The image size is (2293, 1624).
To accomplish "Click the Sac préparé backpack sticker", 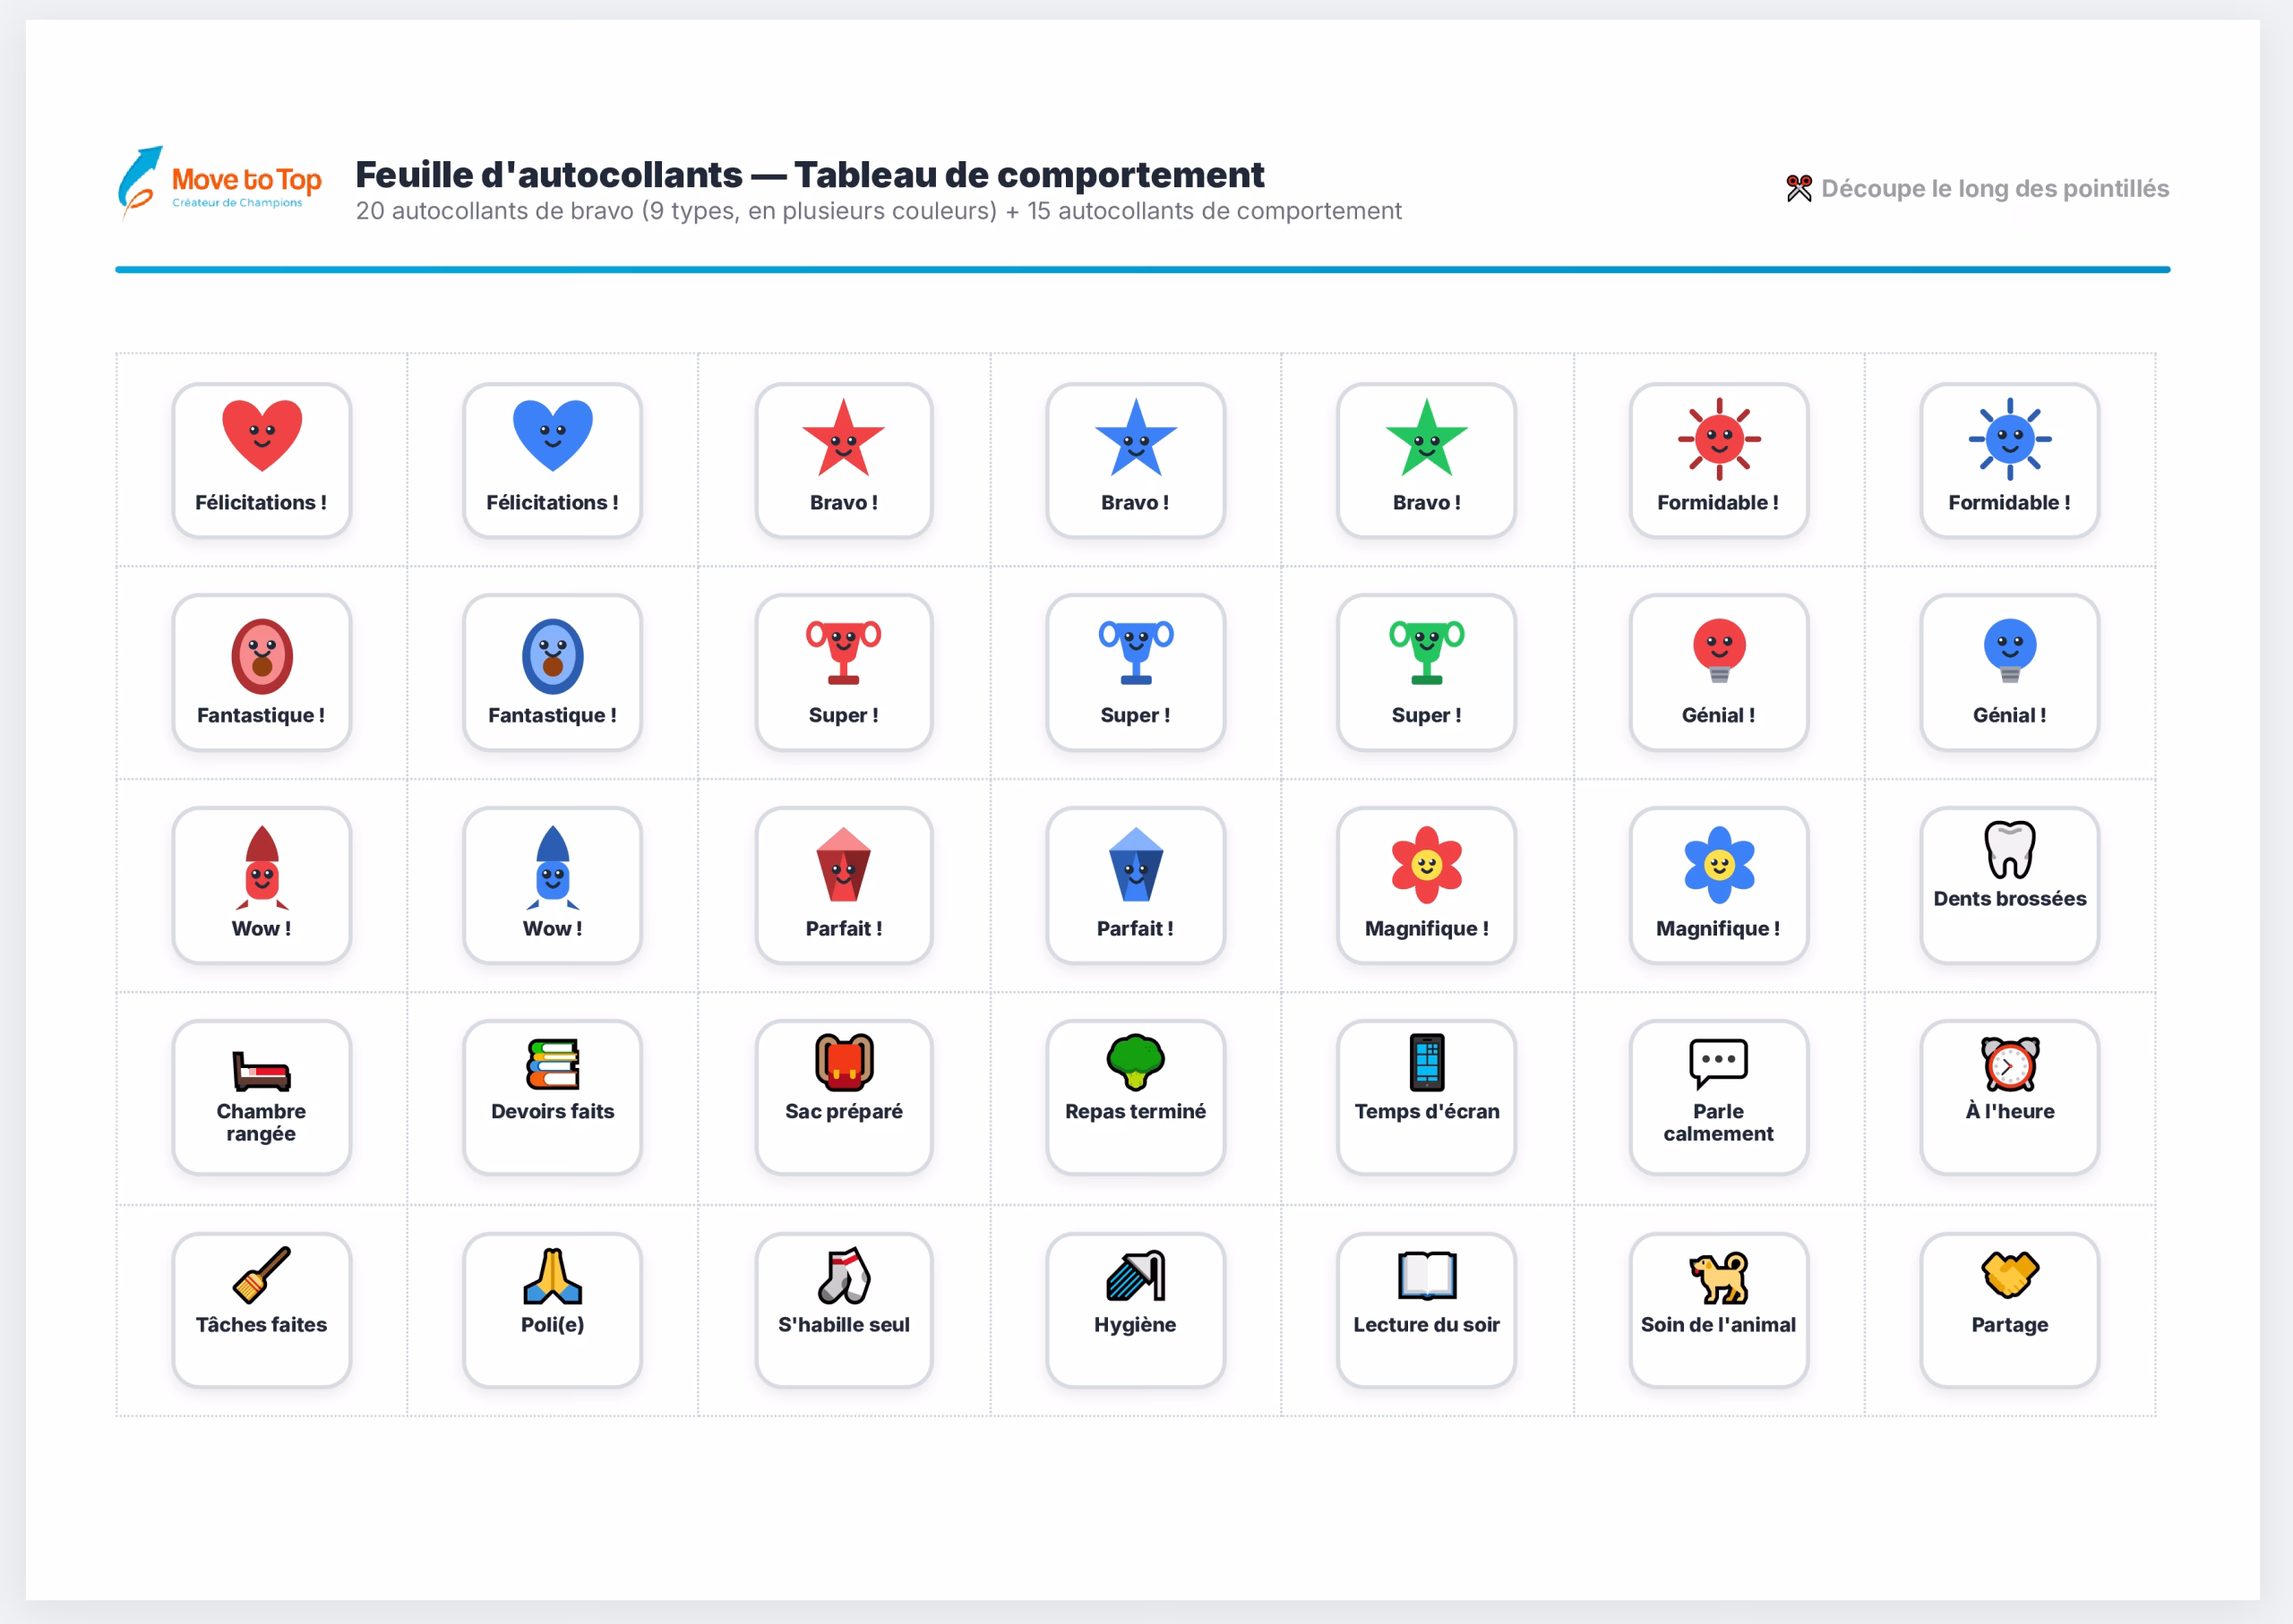I will point(845,1097).
